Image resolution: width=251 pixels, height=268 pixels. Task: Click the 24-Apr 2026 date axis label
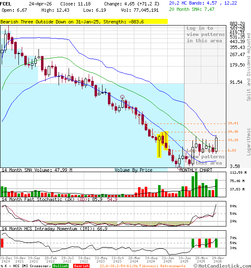217,259
